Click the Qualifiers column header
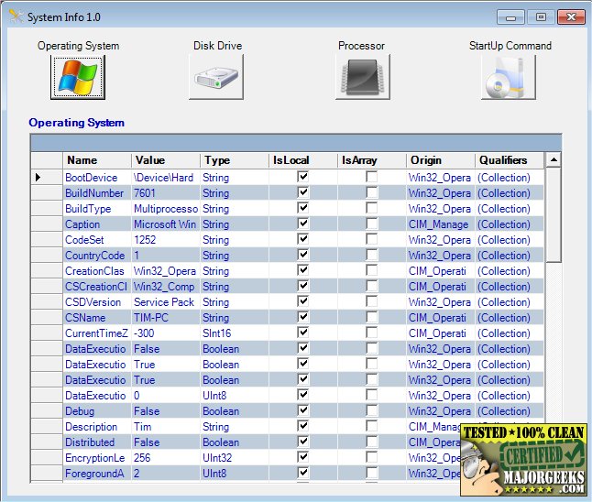Viewport: 592px width, 502px height. [509, 160]
